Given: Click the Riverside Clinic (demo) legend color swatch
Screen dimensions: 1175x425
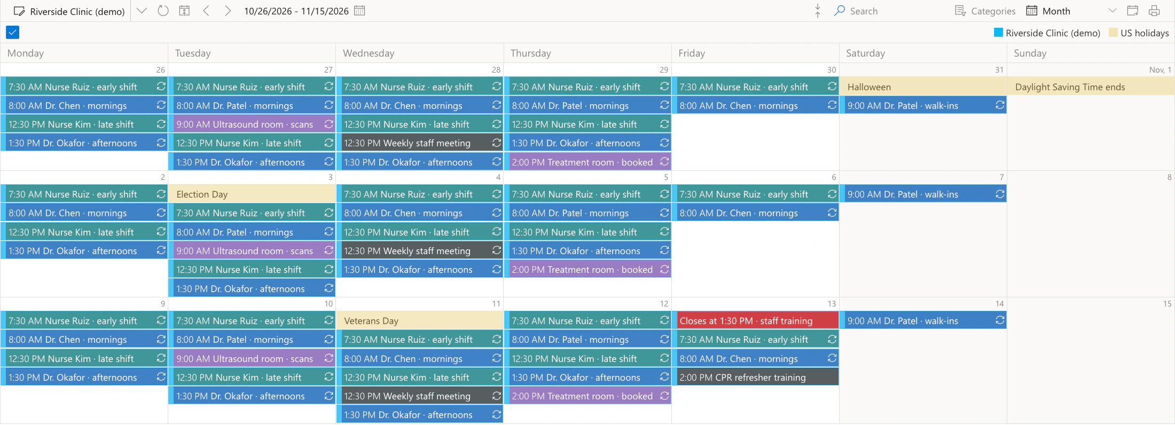Looking at the screenshot, I should tap(998, 33).
